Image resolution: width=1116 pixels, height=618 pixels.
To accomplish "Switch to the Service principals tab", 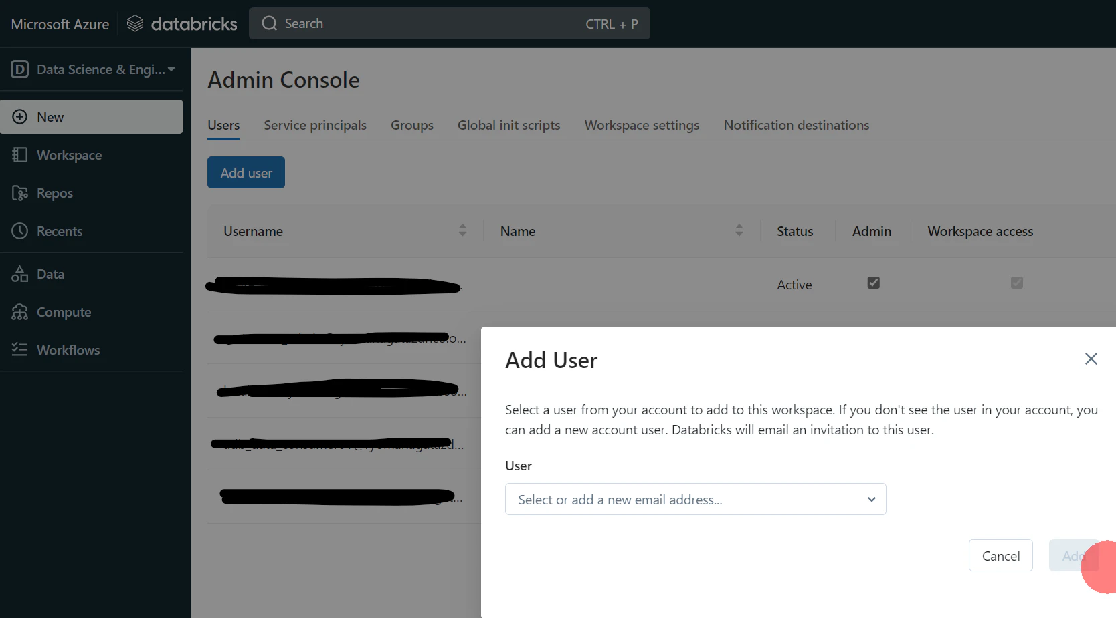I will tap(315, 125).
